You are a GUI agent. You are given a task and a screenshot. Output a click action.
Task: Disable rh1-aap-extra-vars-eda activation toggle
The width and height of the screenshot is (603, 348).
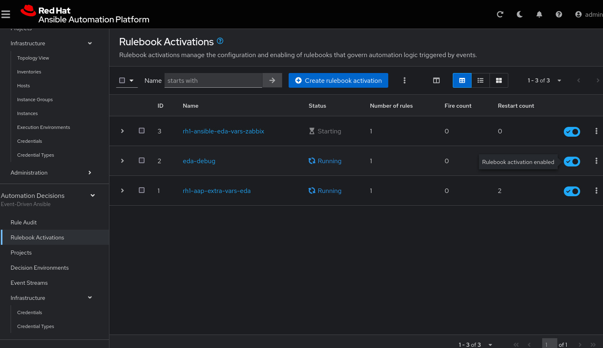pos(572,191)
